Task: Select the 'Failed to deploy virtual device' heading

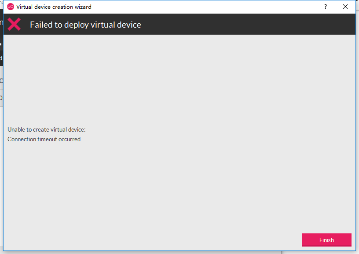Action: point(85,25)
